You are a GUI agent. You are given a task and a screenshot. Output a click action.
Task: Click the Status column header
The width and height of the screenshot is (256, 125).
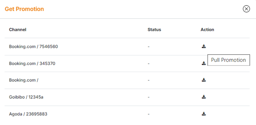pos(154,30)
